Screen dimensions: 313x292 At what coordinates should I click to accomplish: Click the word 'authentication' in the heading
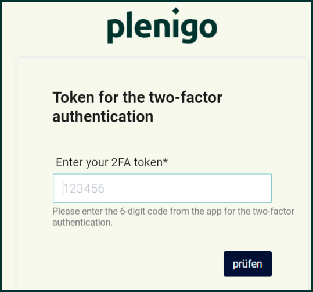pos(103,117)
